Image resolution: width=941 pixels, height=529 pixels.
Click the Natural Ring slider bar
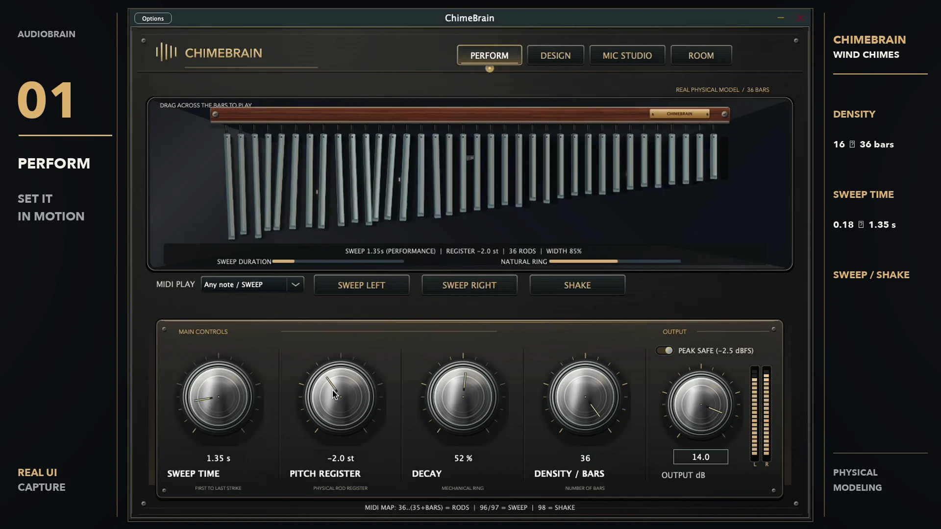coord(615,262)
